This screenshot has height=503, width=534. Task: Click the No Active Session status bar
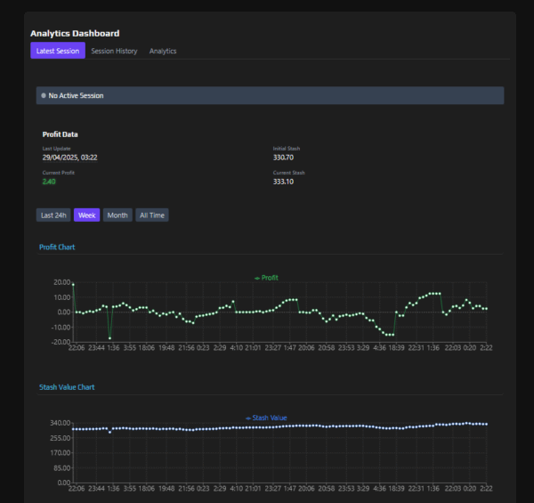coord(270,95)
